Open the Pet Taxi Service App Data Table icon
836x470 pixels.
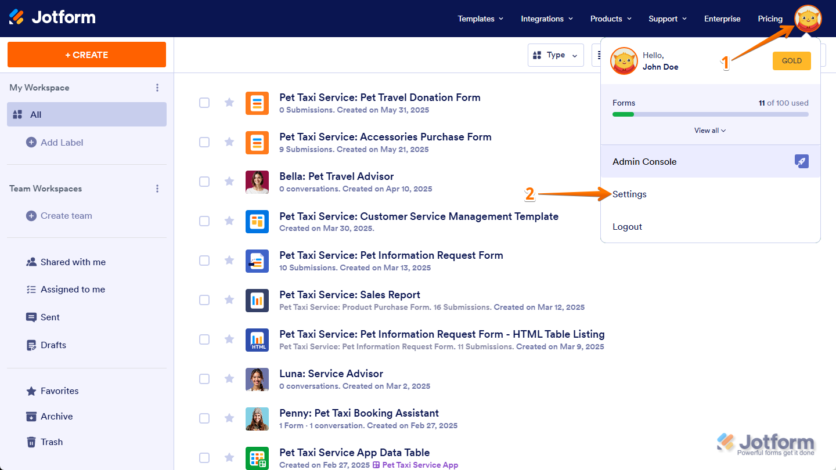[257, 458]
